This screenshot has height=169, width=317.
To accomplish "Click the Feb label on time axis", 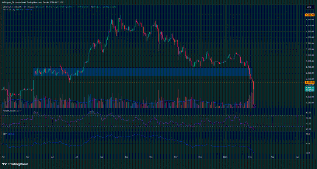I will coord(250,157).
